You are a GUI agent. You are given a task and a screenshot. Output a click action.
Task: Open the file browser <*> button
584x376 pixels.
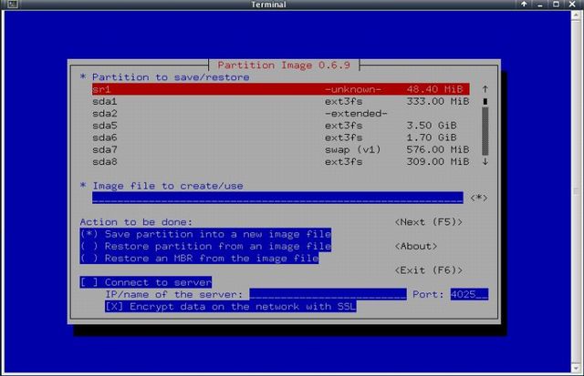point(479,198)
